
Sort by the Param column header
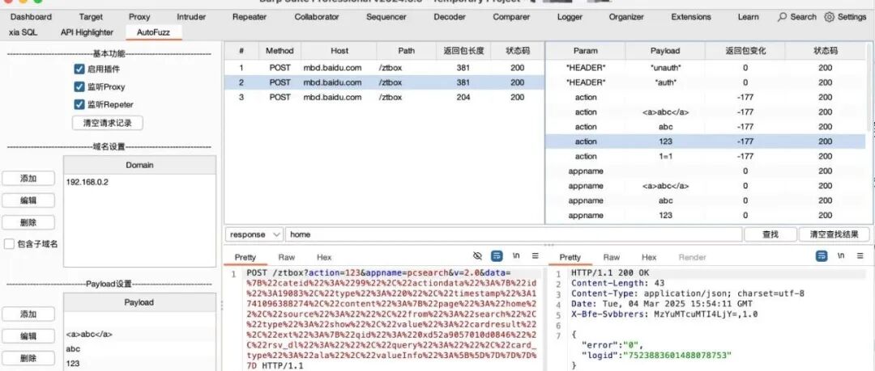(x=586, y=51)
